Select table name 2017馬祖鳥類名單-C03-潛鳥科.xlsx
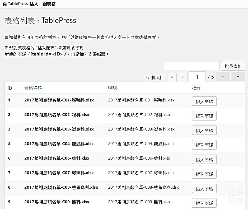Viewport: 248px width, 209px height. pos(59,129)
